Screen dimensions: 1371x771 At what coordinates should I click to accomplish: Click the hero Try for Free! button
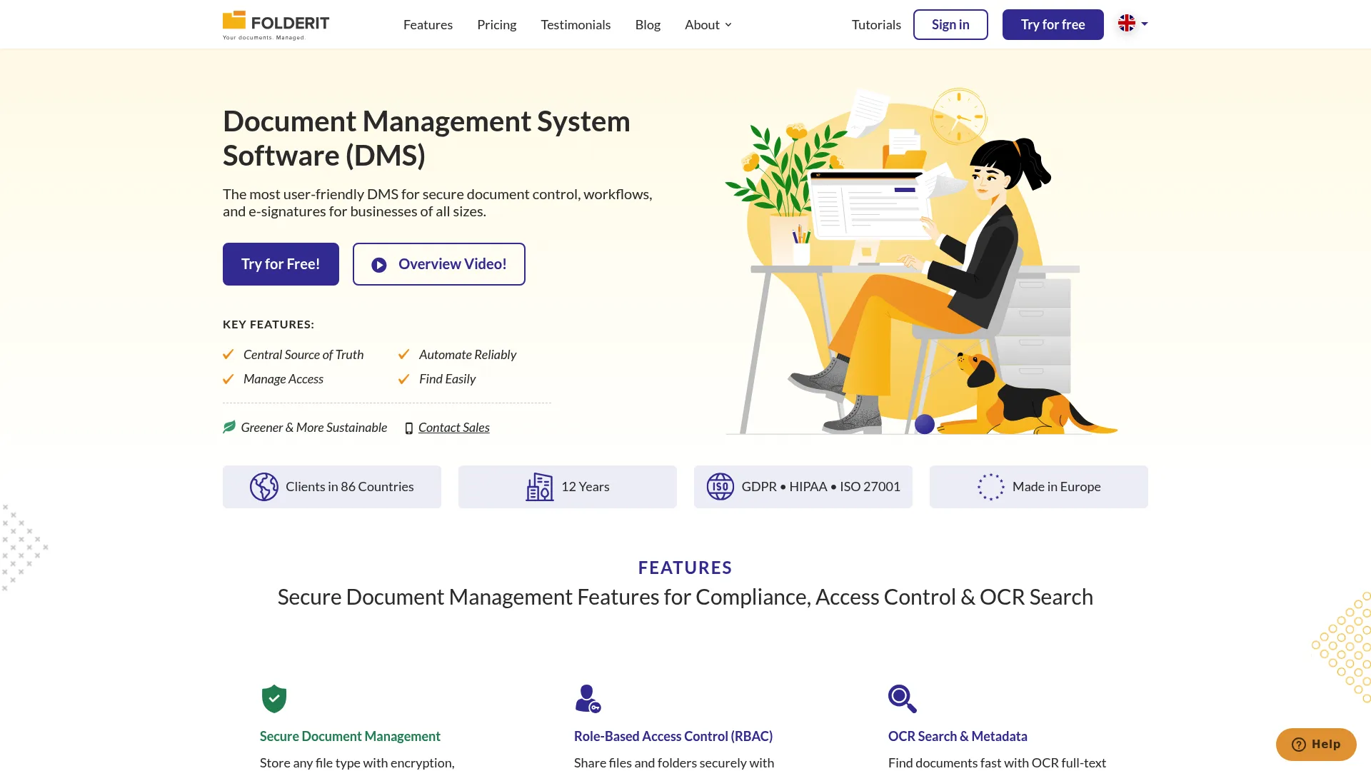(281, 264)
